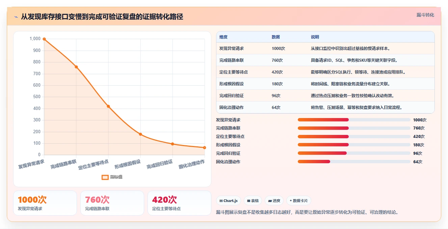
Task: Click the x-axis label 固化治理动作
Action: pos(191,164)
